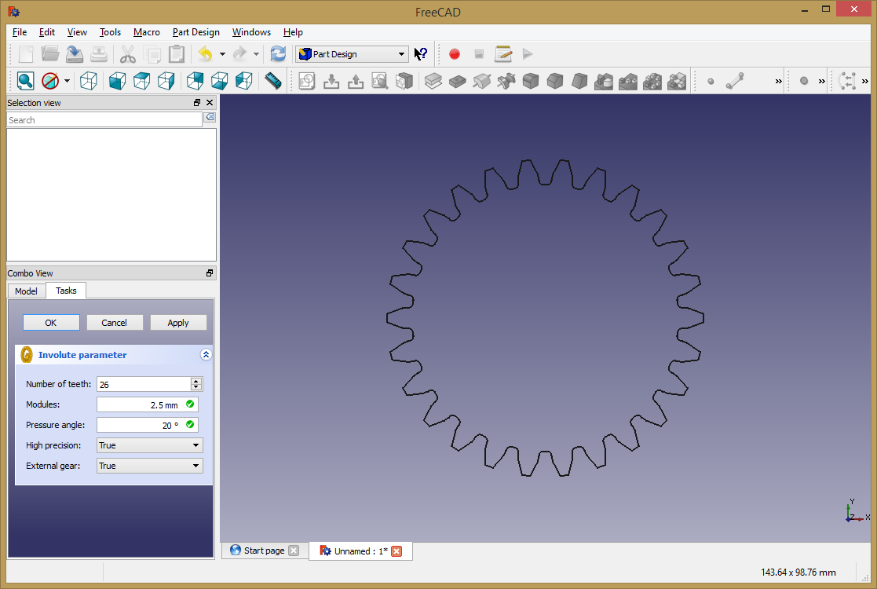The height and width of the screenshot is (589, 877).
Task: Click the draw style no-symbol icon
Action: 50,81
